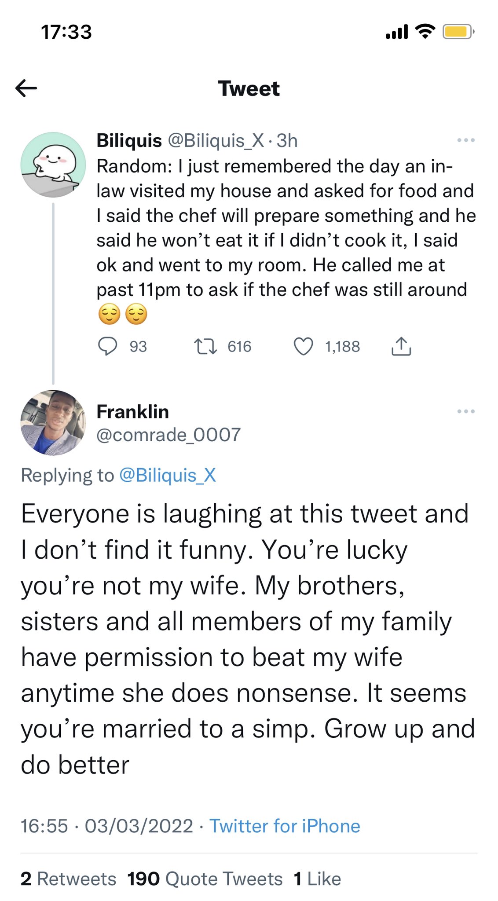Open Franklin's profile picture
Image resolution: width=498 pixels, height=901 pixels.
pyautogui.click(x=53, y=422)
